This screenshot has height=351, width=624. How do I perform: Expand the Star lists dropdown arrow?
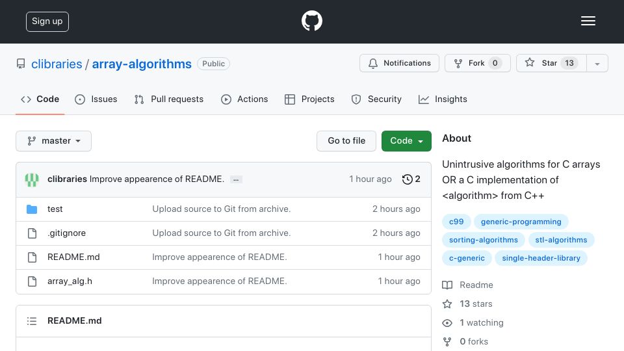pos(597,64)
